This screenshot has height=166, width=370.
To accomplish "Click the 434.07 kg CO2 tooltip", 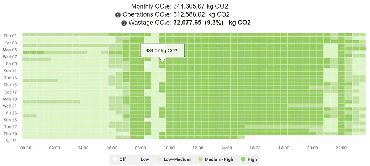I will 162,50.
